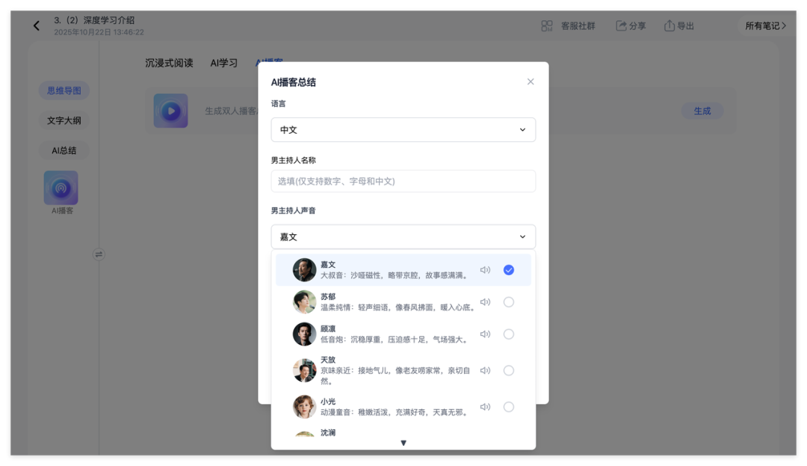
Task: Click the 生成 generate button
Action: [x=702, y=110]
